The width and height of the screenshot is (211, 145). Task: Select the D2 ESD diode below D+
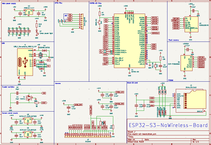(x=42, y=69)
